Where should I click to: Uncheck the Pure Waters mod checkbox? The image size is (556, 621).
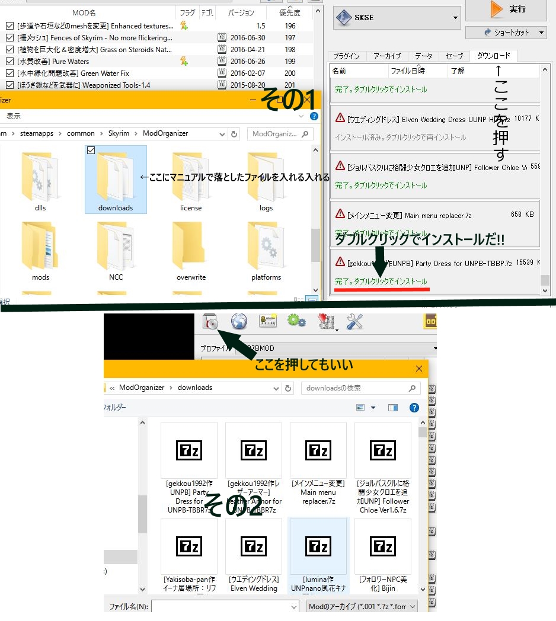pos(10,62)
